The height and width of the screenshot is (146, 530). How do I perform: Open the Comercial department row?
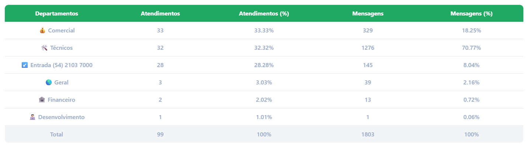click(x=264, y=31)
